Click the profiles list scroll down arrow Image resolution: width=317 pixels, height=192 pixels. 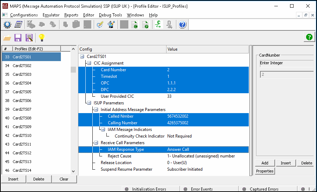[x=73, y=171]
